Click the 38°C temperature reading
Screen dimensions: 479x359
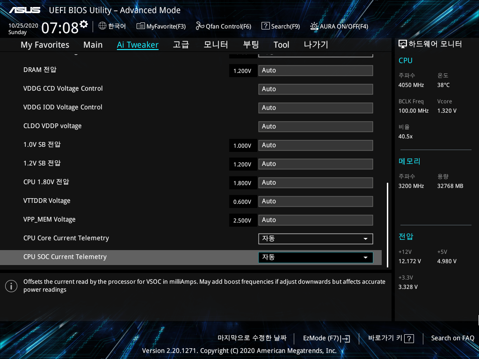click(x=443, y=85)
